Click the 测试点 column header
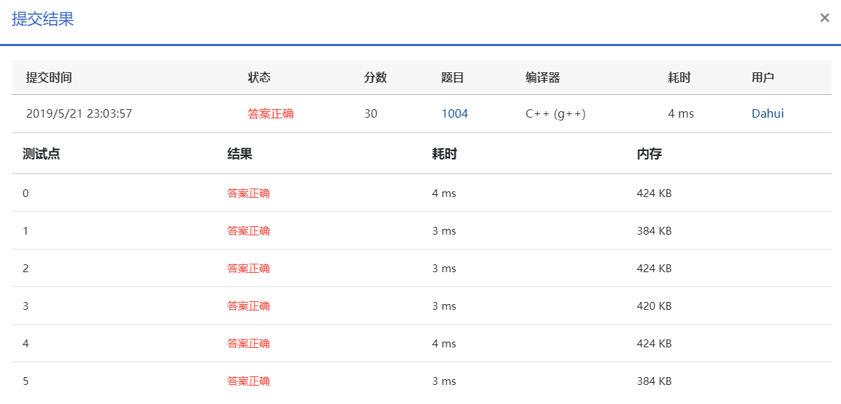Screen dimensions: 841x404 tap(41, 155)
